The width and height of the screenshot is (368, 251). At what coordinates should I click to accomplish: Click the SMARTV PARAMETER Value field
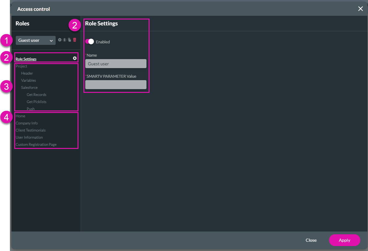click(116, 84)
